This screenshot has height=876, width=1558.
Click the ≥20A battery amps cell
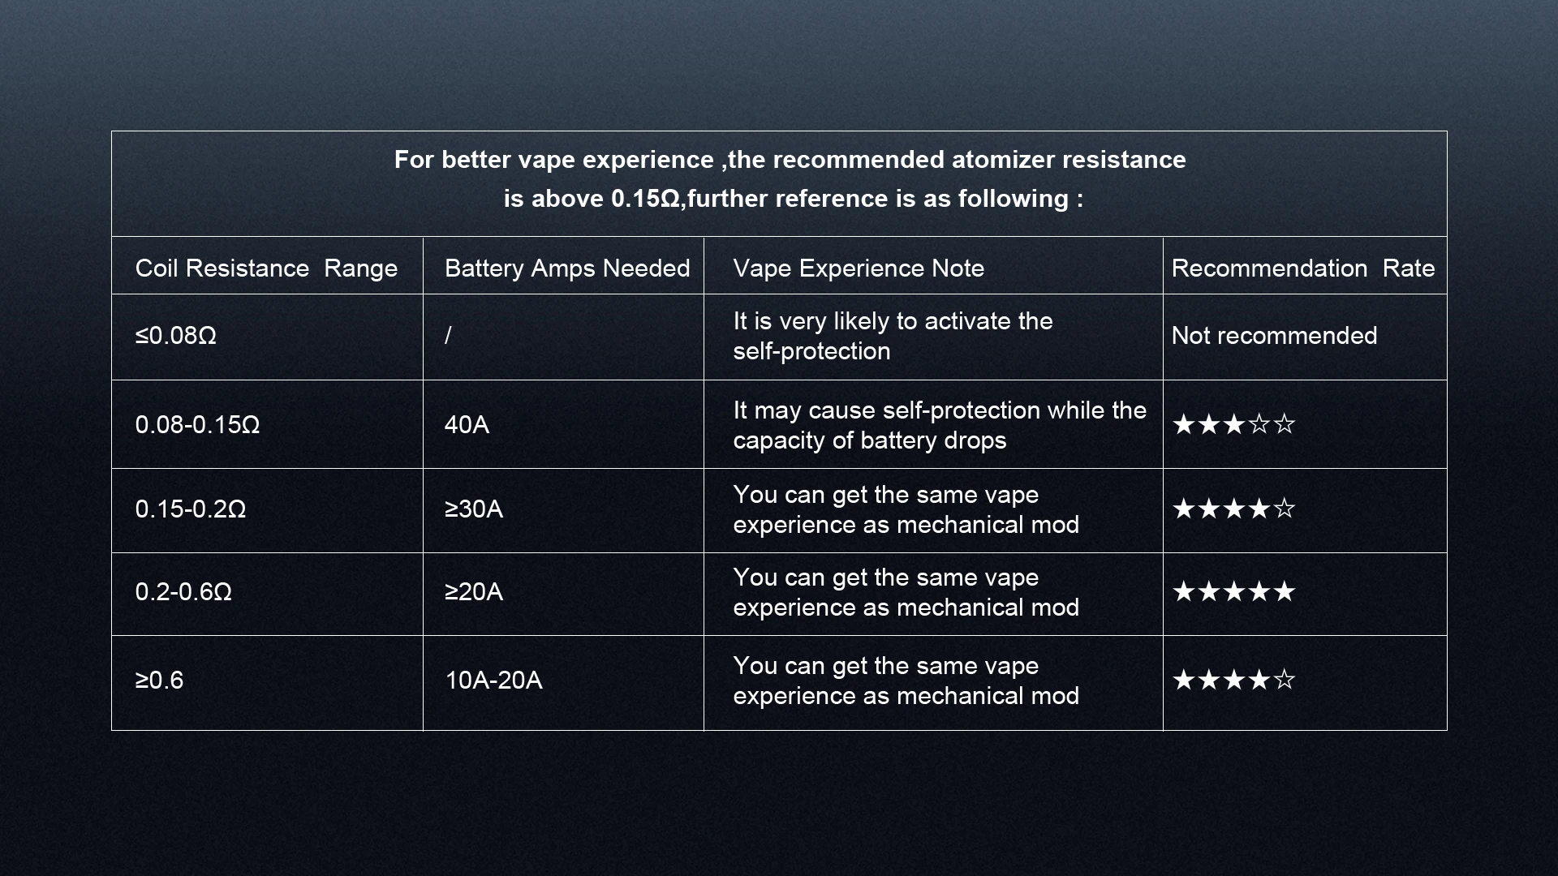click(x=474, y=591)
